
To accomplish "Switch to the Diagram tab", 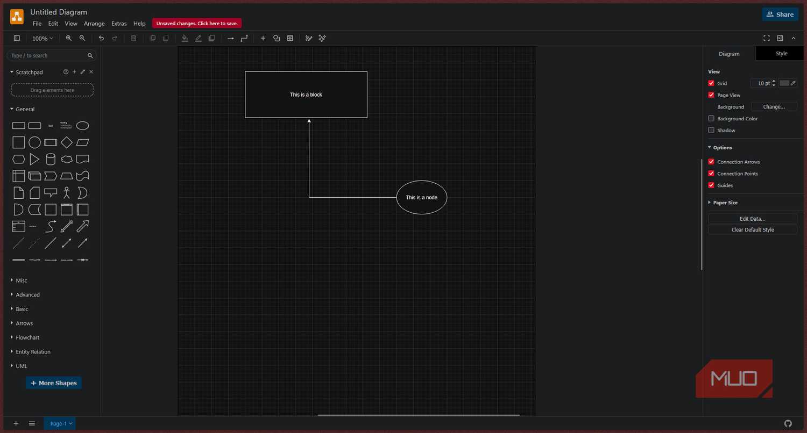I will pyautogui.click(x=729, y=54).
